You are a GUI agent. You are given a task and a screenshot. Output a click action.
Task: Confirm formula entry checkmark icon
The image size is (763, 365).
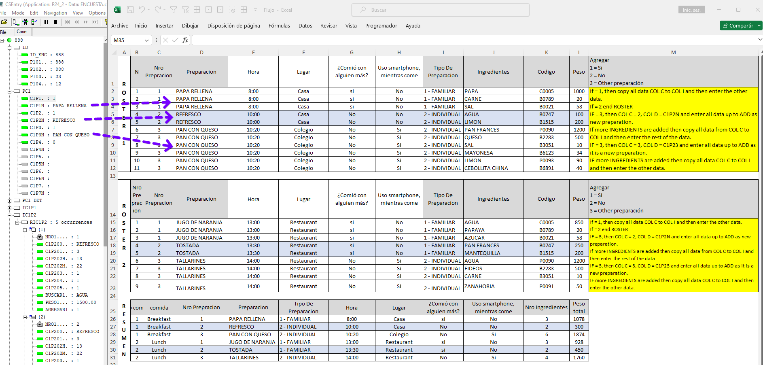[175, 40]
